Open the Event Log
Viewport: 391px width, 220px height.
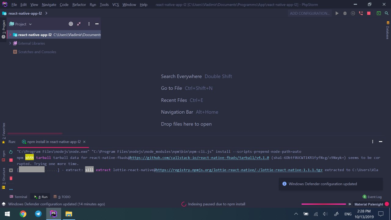(372, 197)
